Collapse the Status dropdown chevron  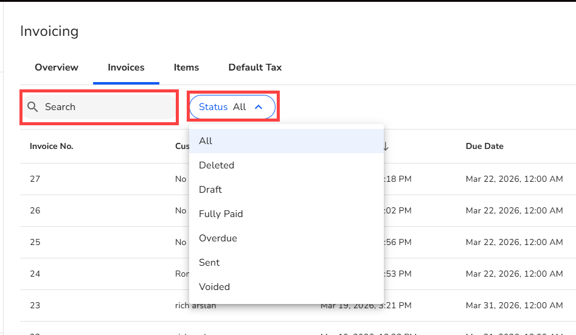click(259, 107)
